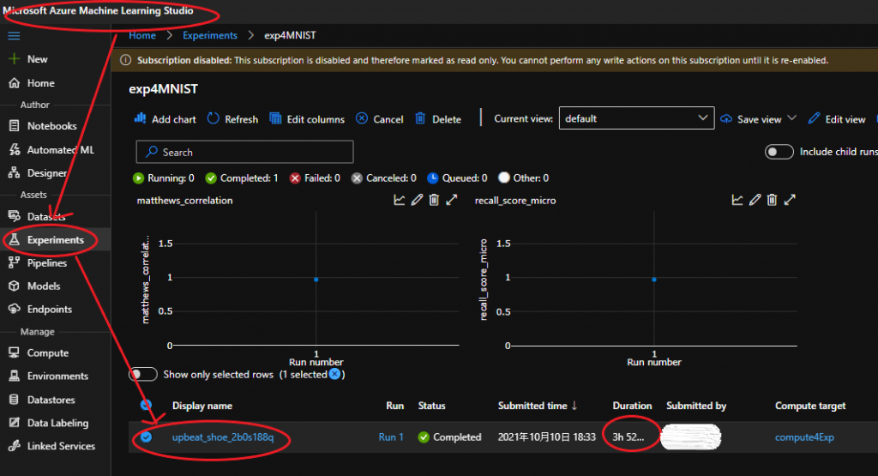Image resolution: width=878 pixels, height=476 pixels.
Task: Refresh the experiment run list
Action: point(233,118)
